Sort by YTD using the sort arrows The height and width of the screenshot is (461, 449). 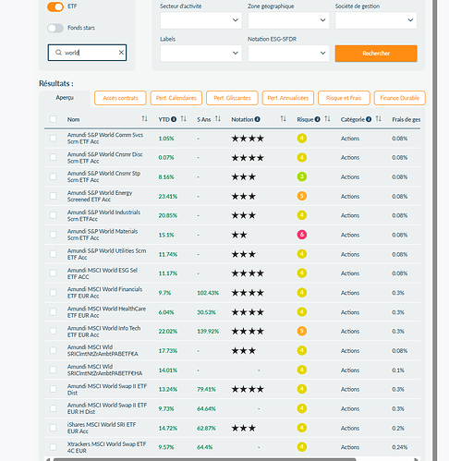point(184,119)
